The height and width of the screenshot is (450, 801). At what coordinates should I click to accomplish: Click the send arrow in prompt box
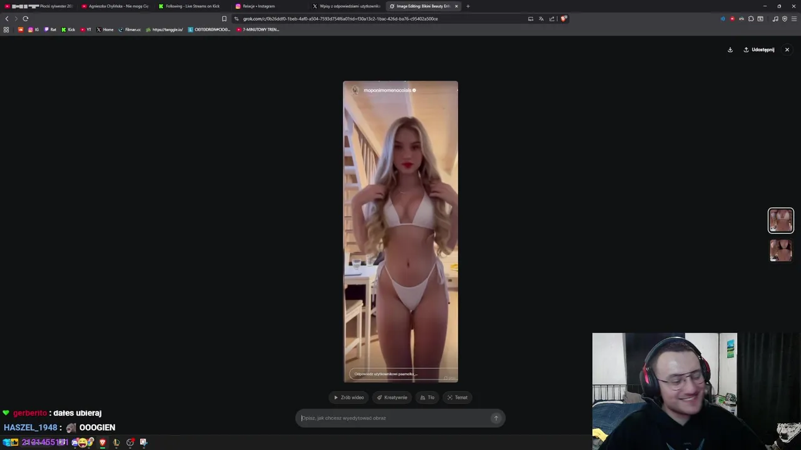496,418
